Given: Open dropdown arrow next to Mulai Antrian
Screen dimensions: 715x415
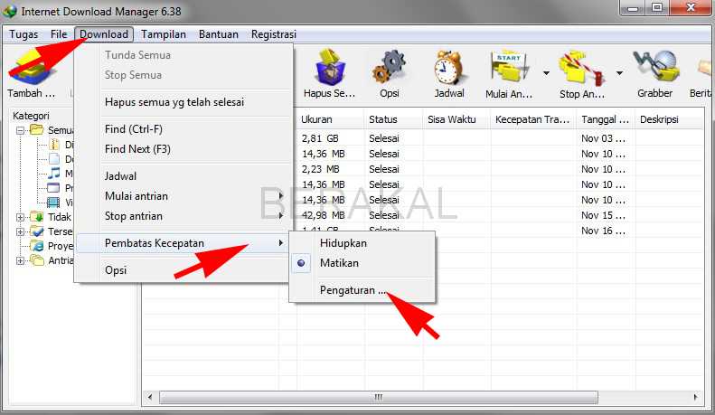Looking at the screenshot, I should [x=546, y=73].
